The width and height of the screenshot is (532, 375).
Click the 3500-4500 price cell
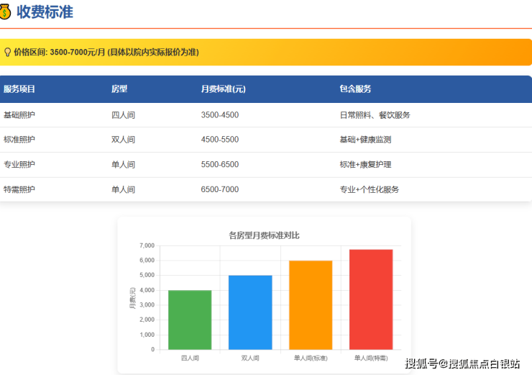(220, 114)
